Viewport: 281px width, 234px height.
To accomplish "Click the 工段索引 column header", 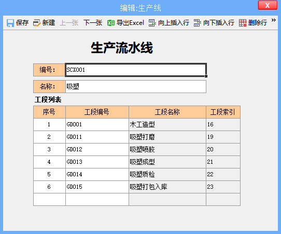I will [x=223, y=112].
